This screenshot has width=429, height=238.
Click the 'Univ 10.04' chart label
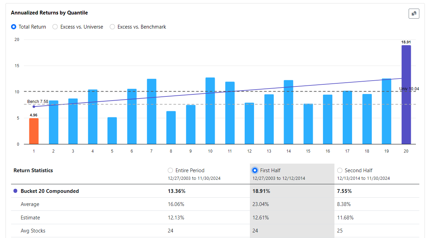[409, 89]
